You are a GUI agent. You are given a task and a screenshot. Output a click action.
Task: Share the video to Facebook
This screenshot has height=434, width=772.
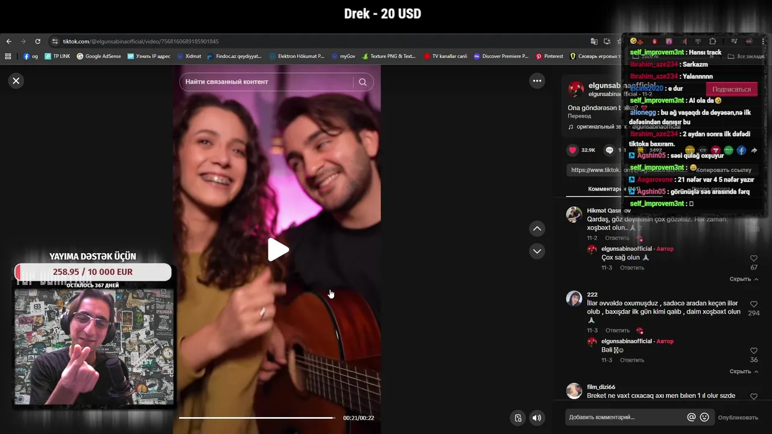tap(741, 150)
